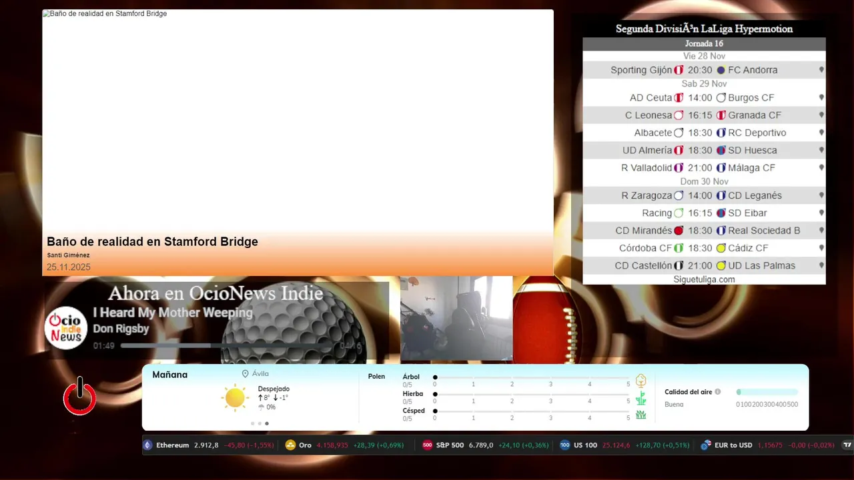Screen dimensions: 854x480
Task: Click the info icon beside Calidad del aire
Action: (x=718, y=392)
